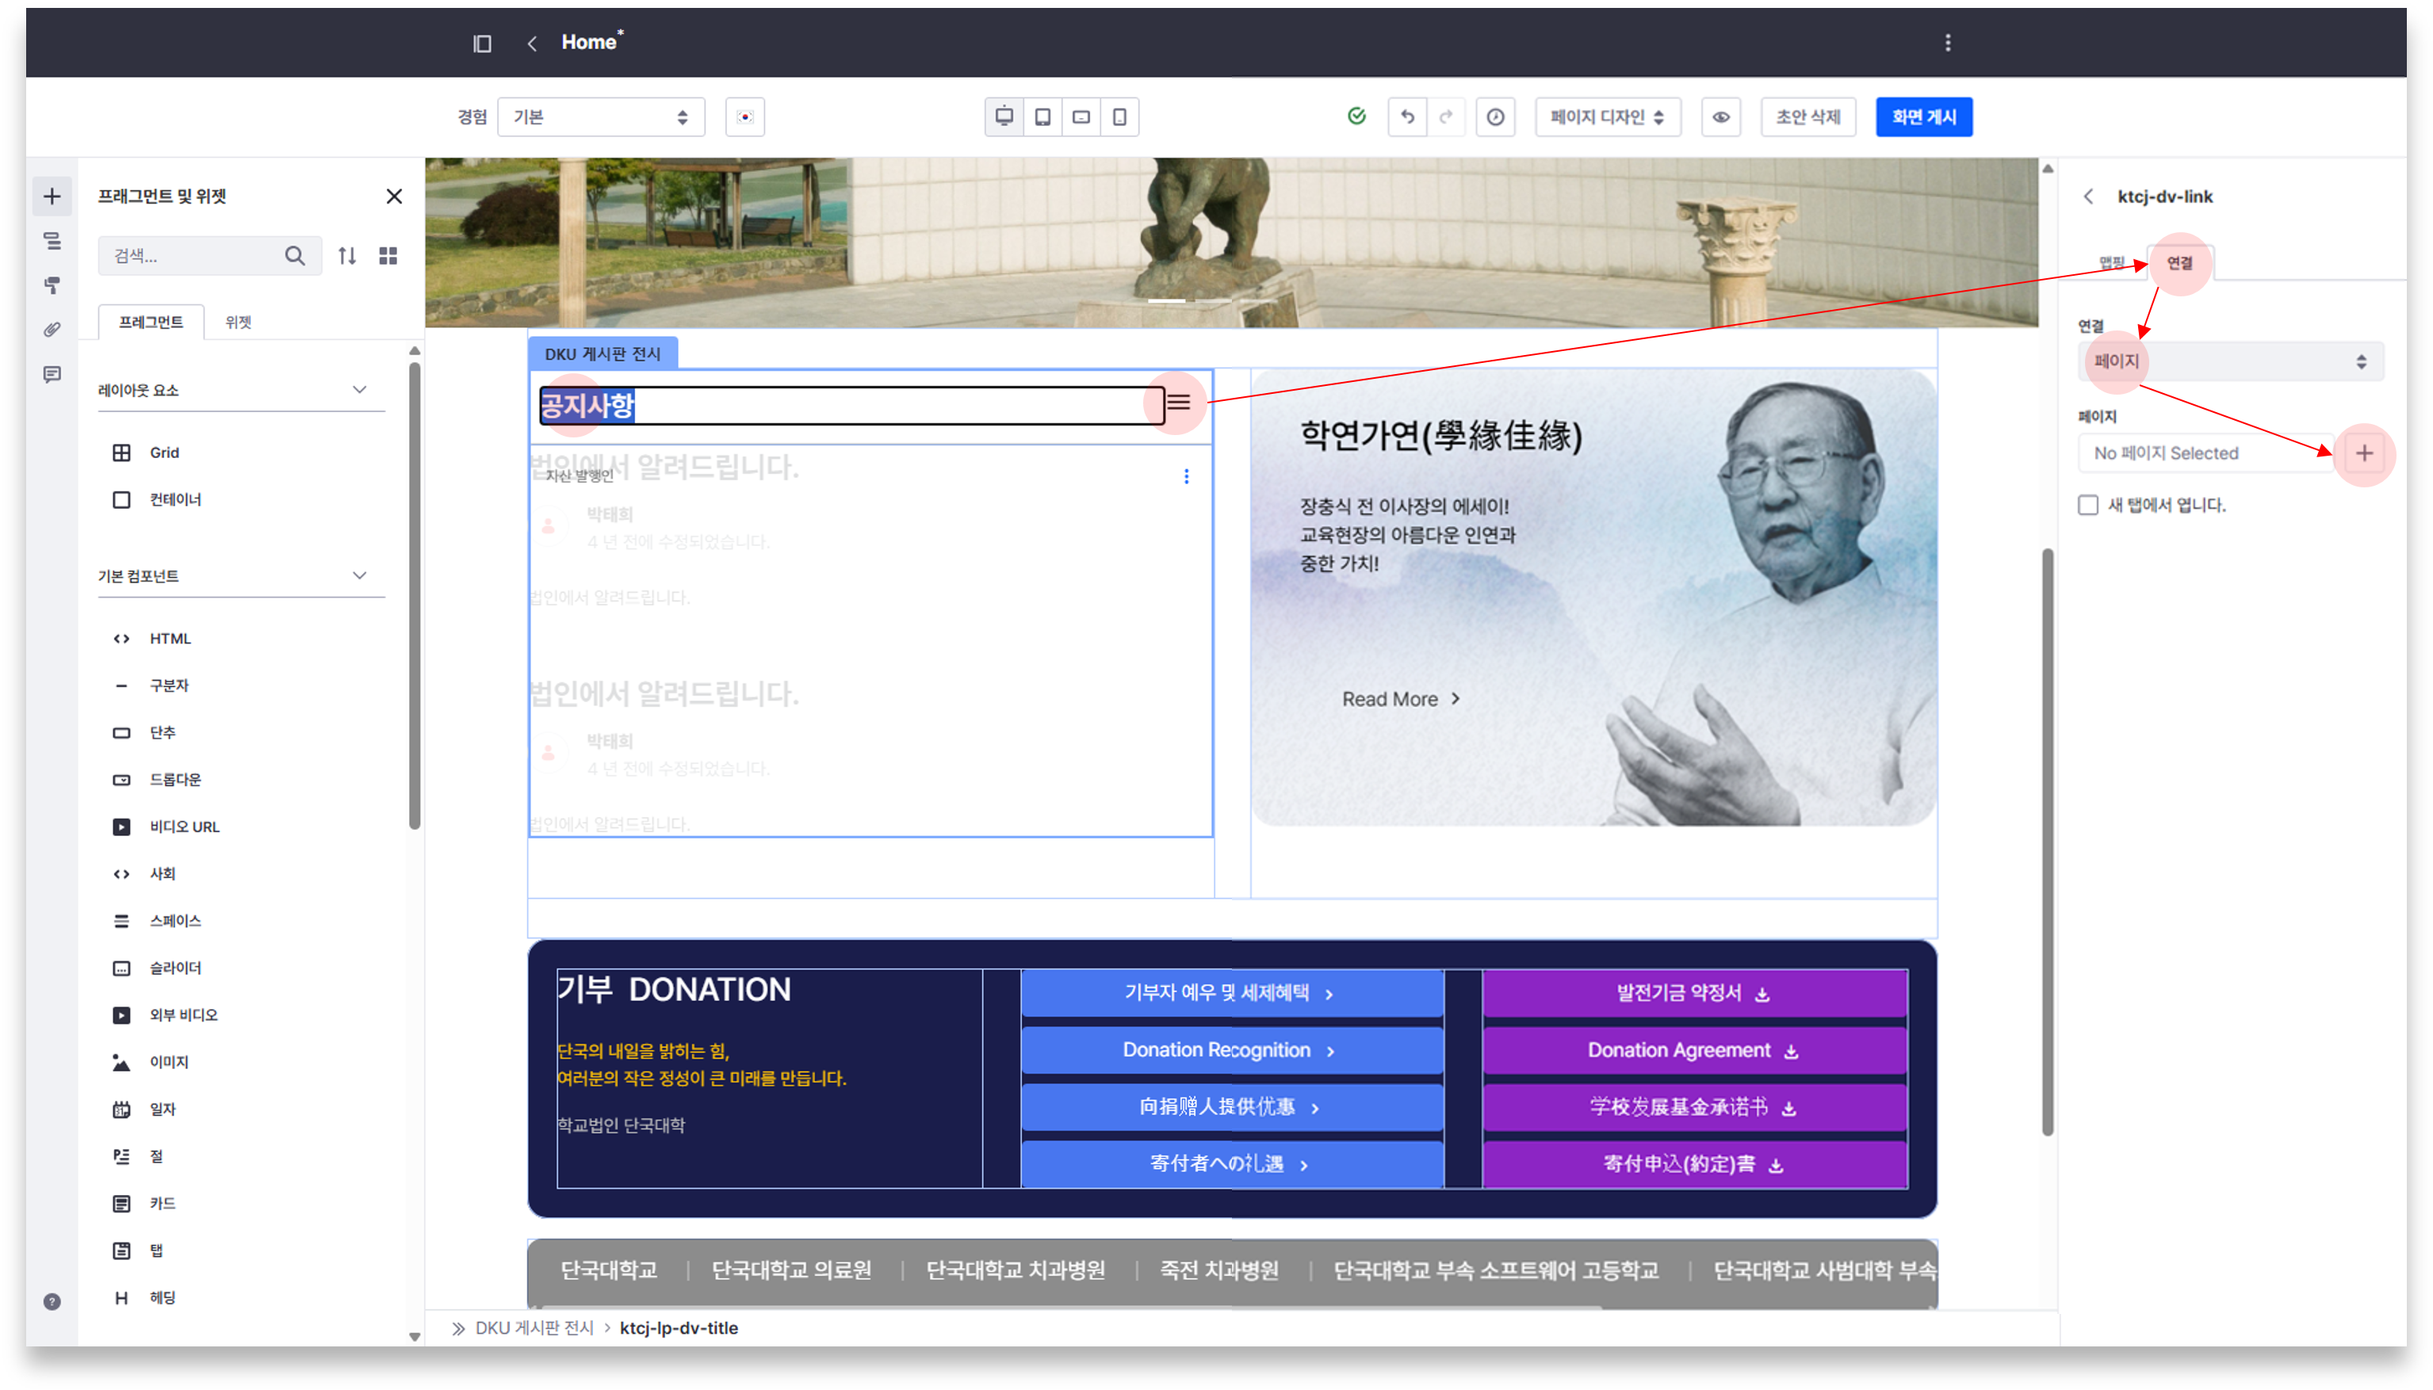The height and width of the screenshot is (1390, 2433).
Task: Switch to tablet viewport size
Action: coord(1042,116)
